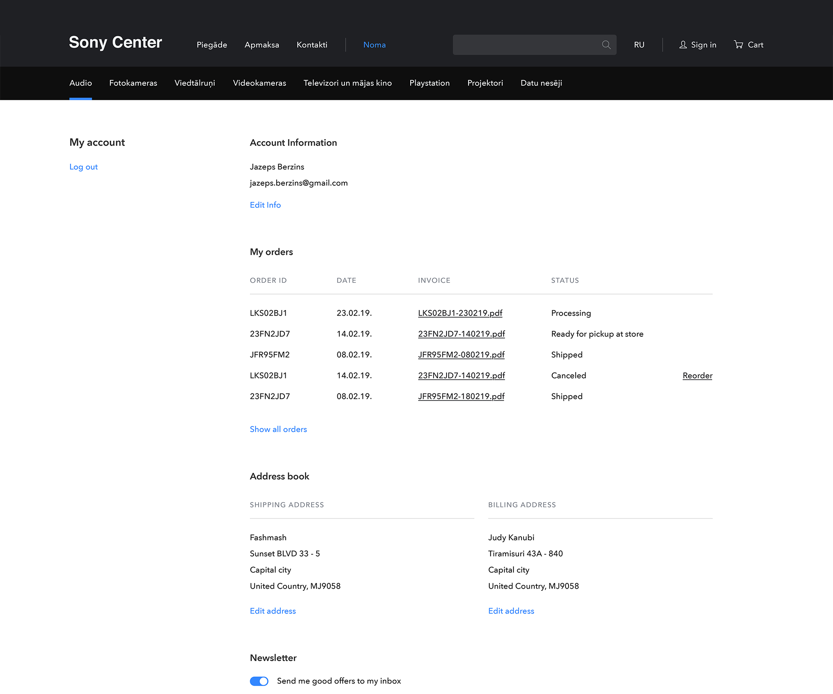Click the SHIPPING ADDRESS label

click(287, 505)
